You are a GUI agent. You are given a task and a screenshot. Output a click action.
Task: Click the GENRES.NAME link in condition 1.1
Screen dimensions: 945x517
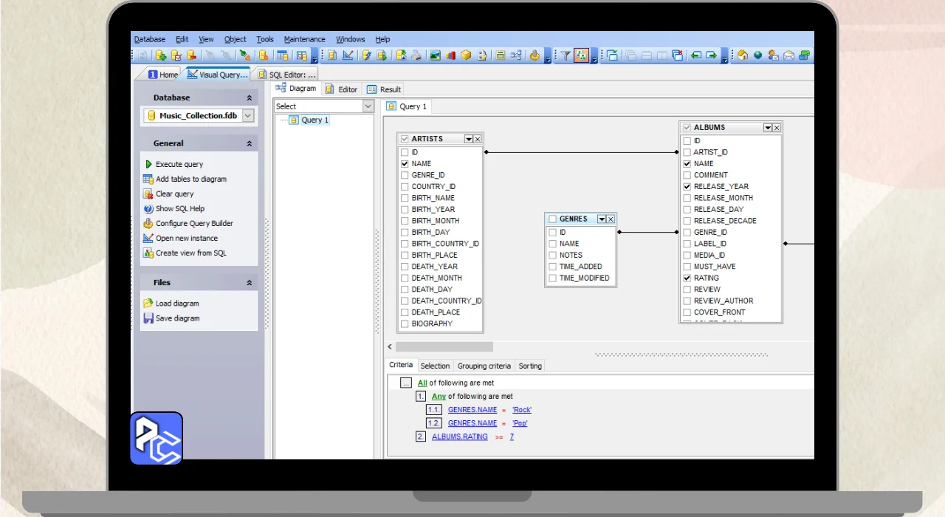click(x=472, y=410)
